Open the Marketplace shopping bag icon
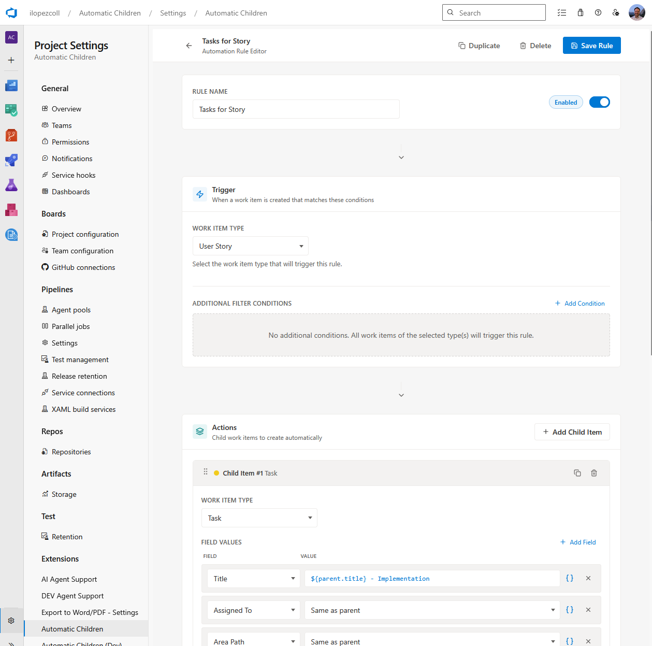Screen dimensions: 652x646 coord(580,12)
